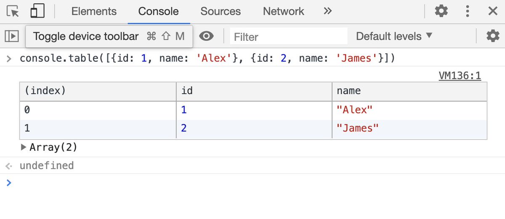Image resolution: width=505 pixels, height=219 pixels.
Task: Open DevTools settings gear in top bar
Action: (441, 11)
